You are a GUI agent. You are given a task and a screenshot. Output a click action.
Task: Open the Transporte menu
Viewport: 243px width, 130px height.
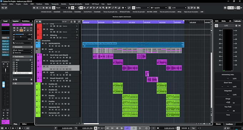click(x=55, y=4)
